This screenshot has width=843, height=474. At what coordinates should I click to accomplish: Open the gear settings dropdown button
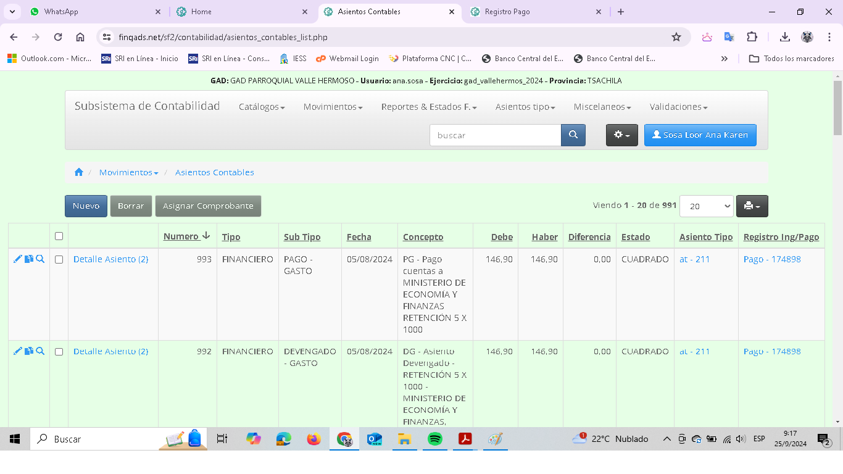pyautogui.click(x=621, y=135)
